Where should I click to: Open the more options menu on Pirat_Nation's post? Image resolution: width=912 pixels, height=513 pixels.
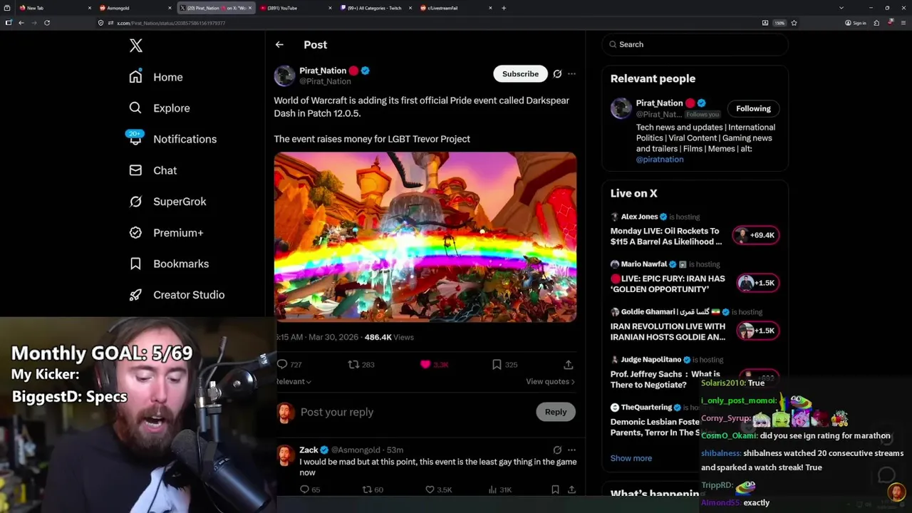571,73
